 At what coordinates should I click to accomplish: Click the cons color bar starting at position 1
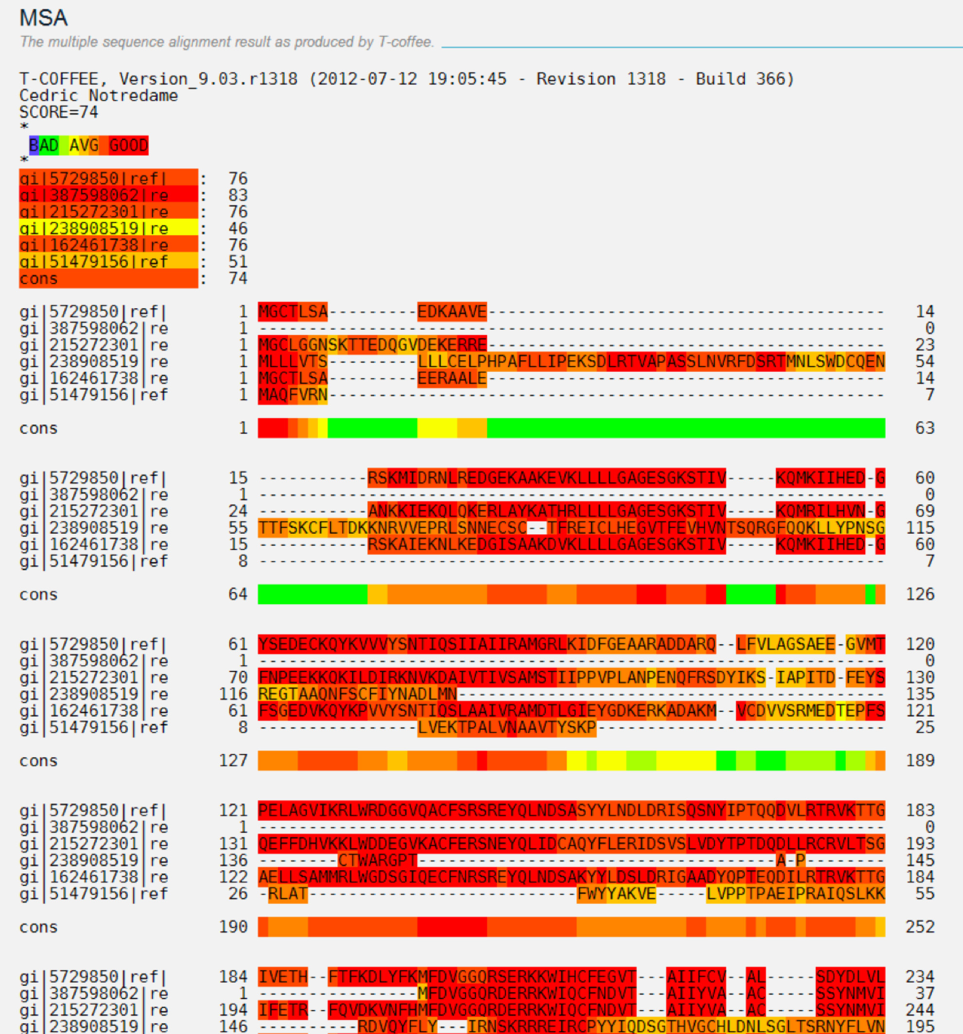click(x=571, y=428)
